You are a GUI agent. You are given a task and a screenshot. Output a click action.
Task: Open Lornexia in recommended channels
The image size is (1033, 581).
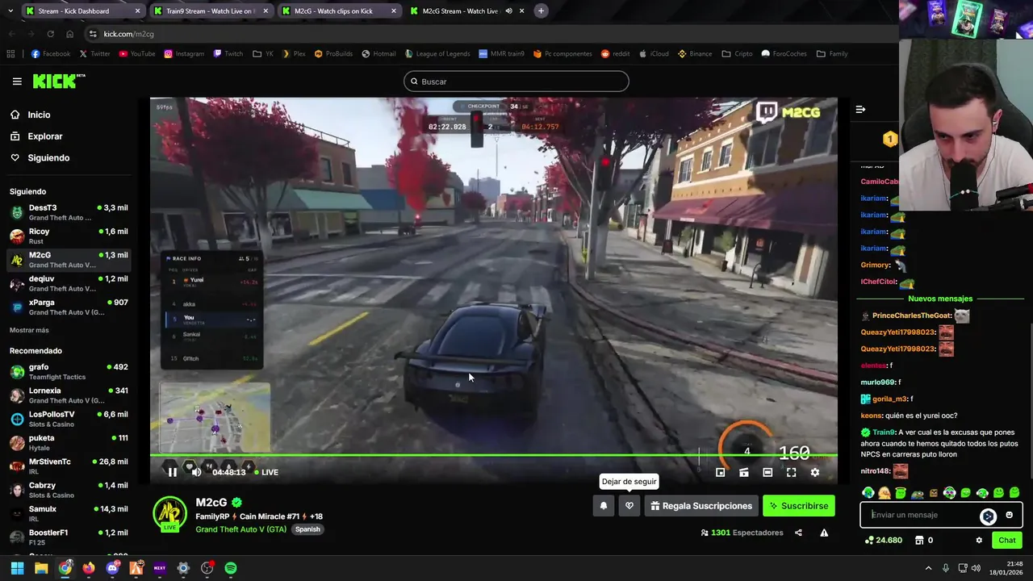click(x=69, y=395)
